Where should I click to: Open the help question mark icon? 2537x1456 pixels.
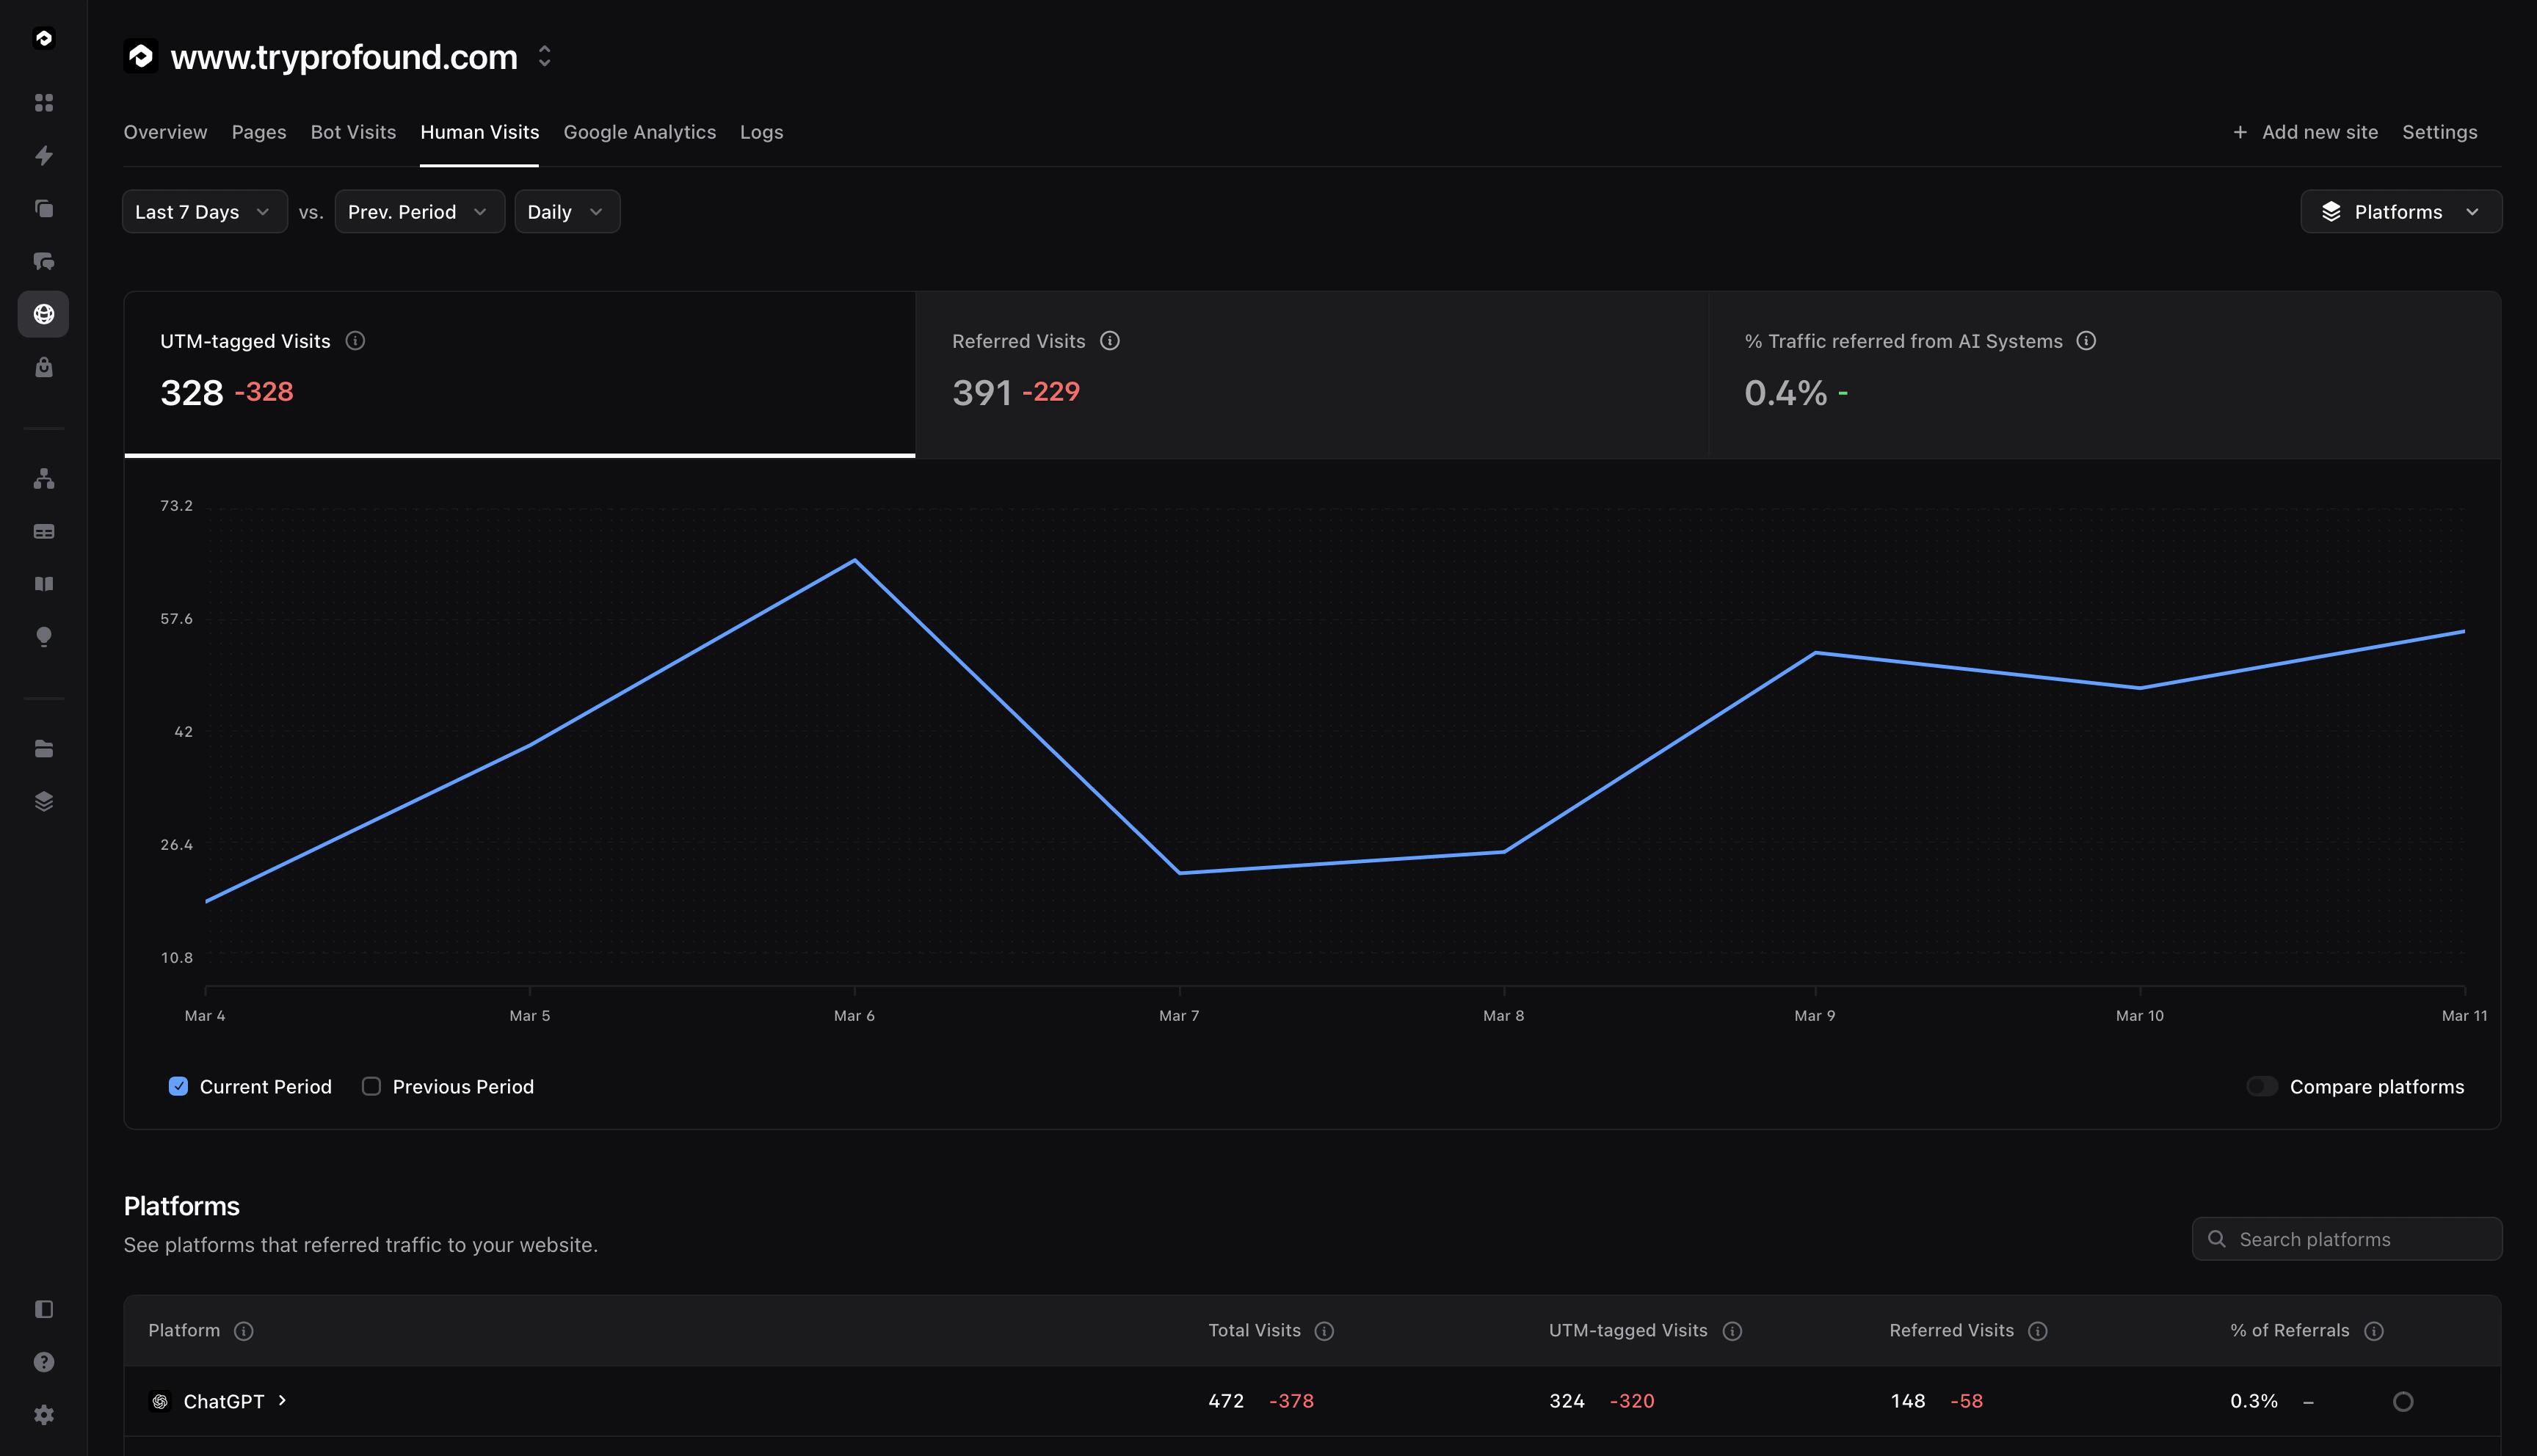click(43, 1361)
